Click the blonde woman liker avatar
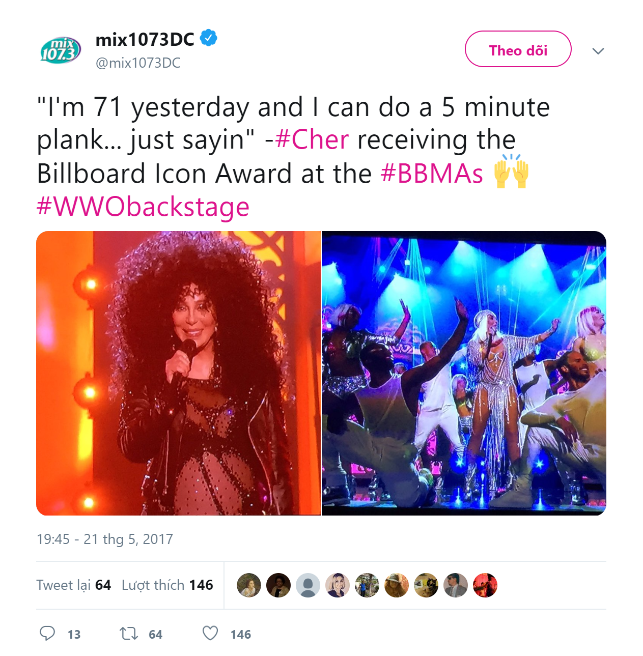Screen dimensions: 643x656 point(338,585)
